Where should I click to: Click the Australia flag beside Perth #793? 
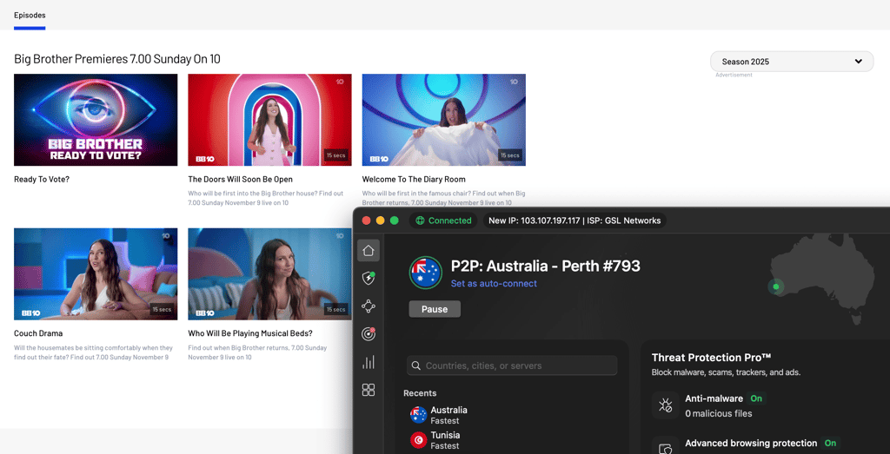click(x=426, y=273)
